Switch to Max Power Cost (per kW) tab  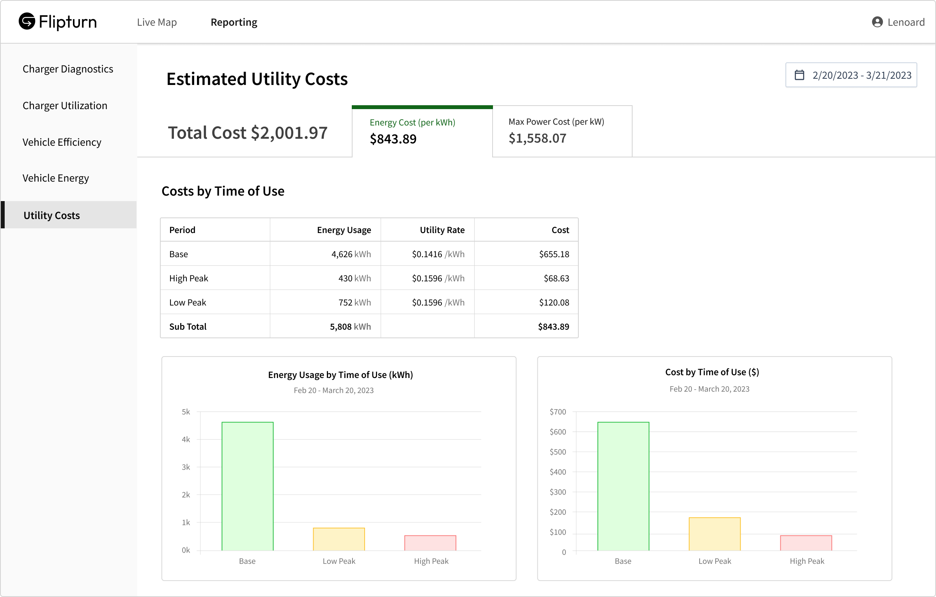[x=562, y=132]
